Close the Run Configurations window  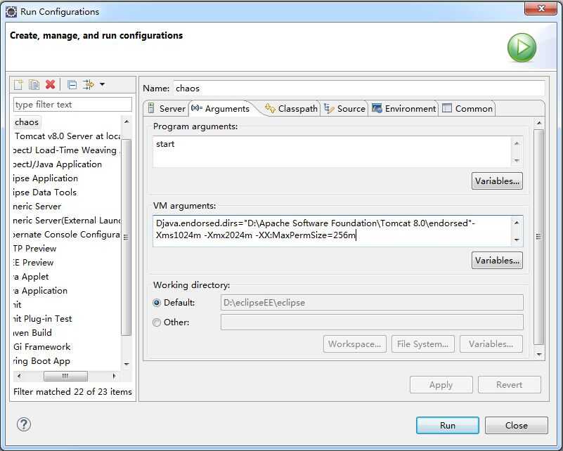pyautogui.click(x=541, y=8)
